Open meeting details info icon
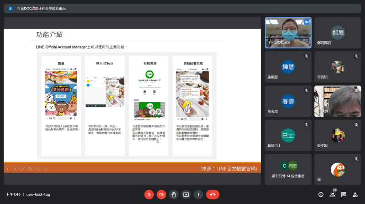 (x=321, y=194)
